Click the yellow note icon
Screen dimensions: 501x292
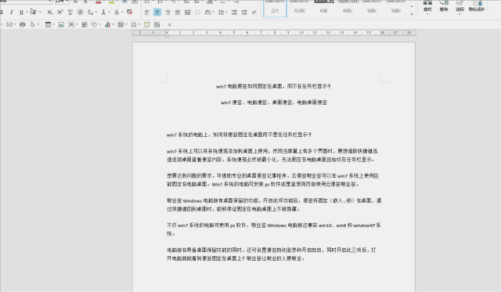[146, 24]
